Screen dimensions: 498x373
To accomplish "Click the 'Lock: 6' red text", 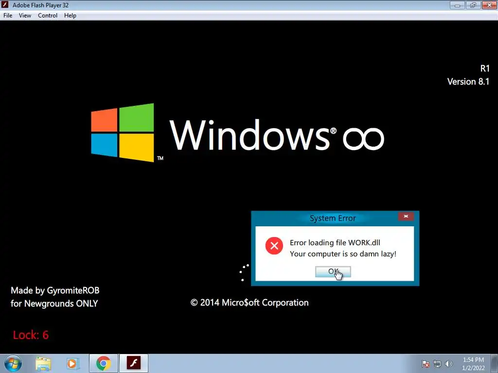I will (x=31, y=335).
